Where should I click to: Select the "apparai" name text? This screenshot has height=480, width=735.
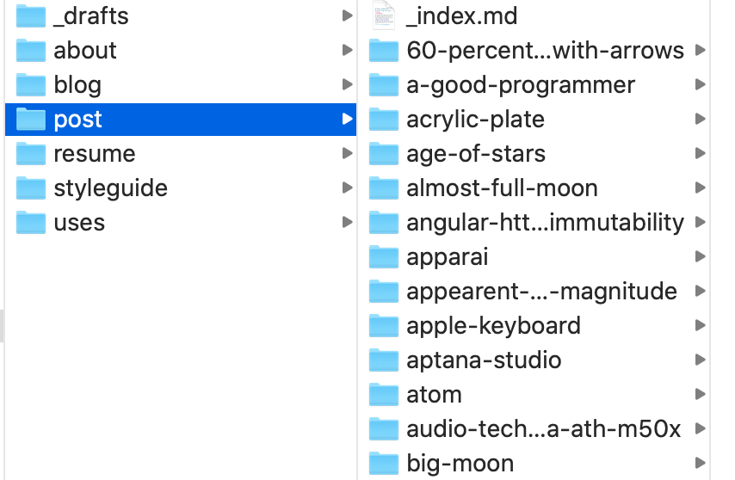pyautogui.click(x=448, y=258)
